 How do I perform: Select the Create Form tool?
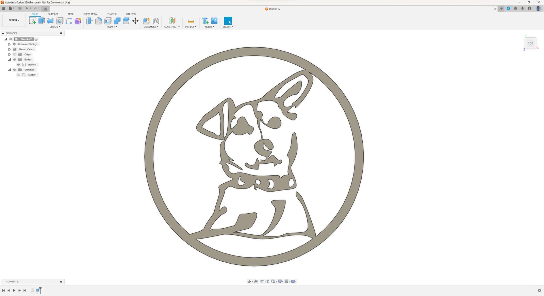tap(78, 21)
